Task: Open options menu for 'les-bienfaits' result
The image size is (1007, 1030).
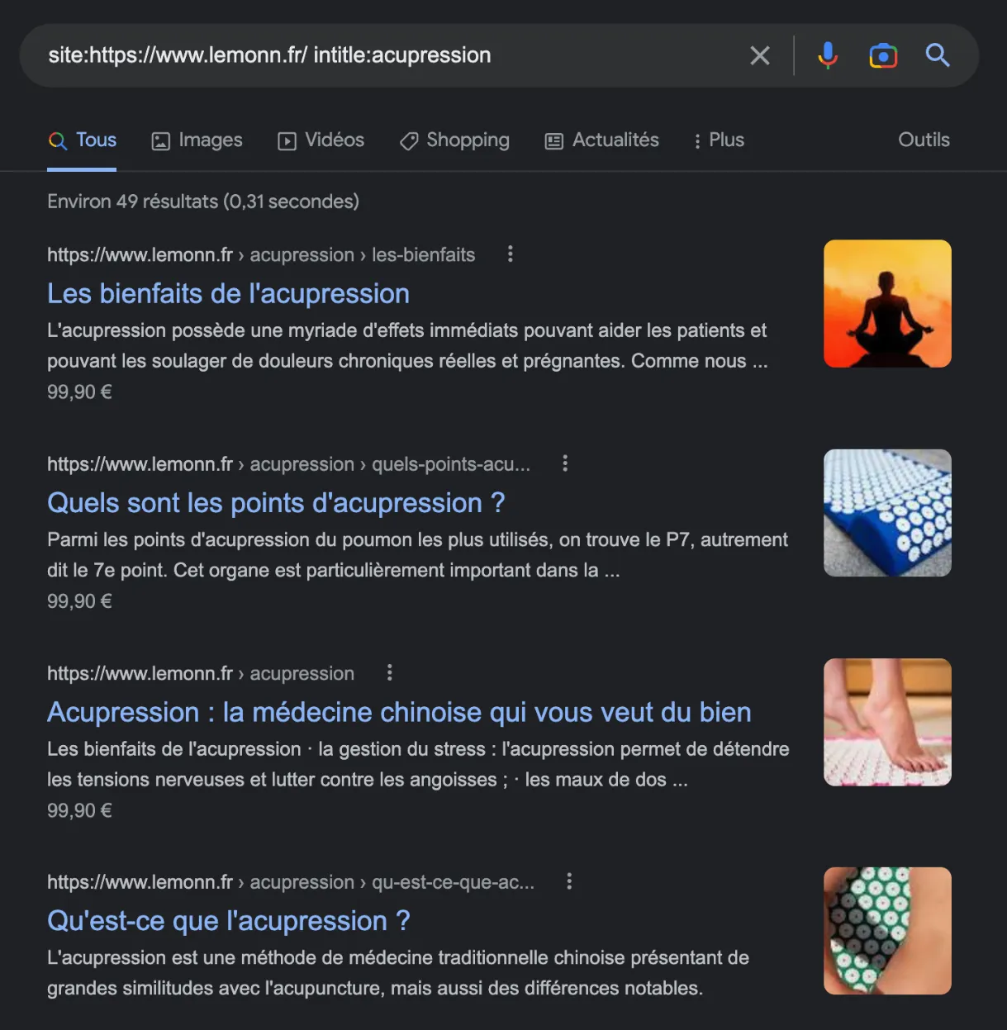Action: click(x=510, y=254)
